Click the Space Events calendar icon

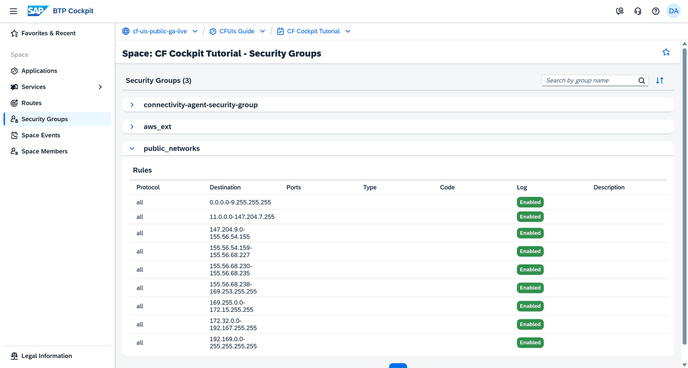[x=14, y=135]
